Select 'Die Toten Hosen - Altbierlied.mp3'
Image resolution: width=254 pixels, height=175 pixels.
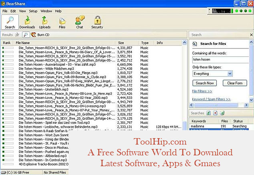35,156
